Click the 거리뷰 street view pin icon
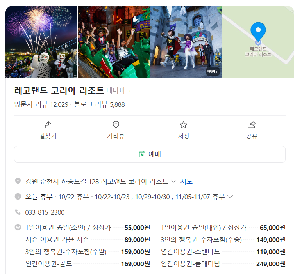Screen dimensions: 302x274 pyautogui.click(x=116, y=125)
